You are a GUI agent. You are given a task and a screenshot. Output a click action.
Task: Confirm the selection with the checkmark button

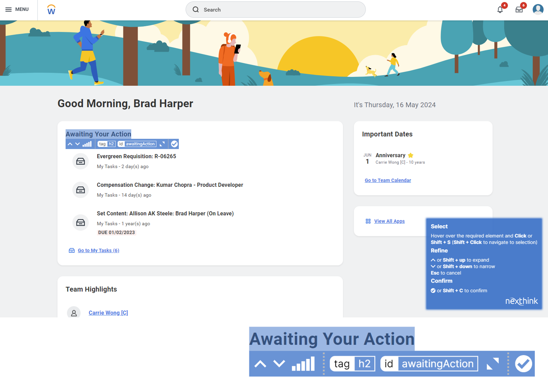[174, 144]
